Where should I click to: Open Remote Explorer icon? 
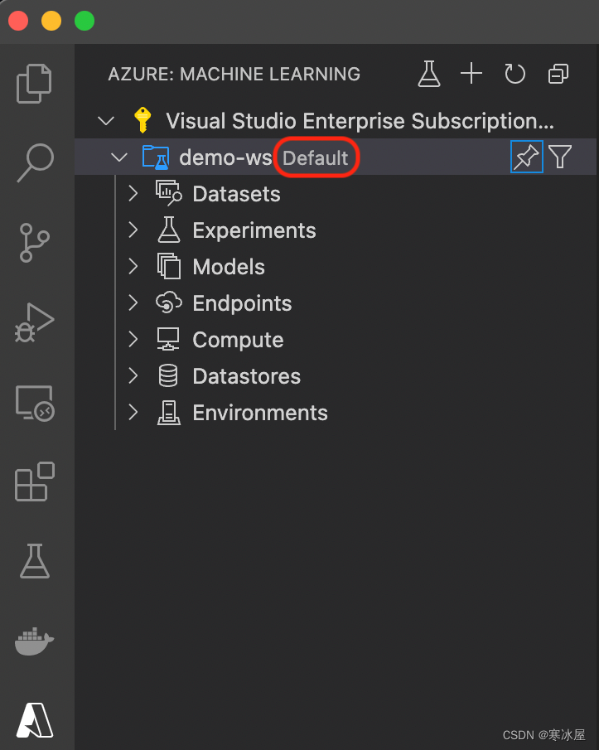tap(35, 403)
